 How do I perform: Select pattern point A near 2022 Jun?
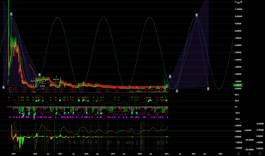click(x=208, y=88)
